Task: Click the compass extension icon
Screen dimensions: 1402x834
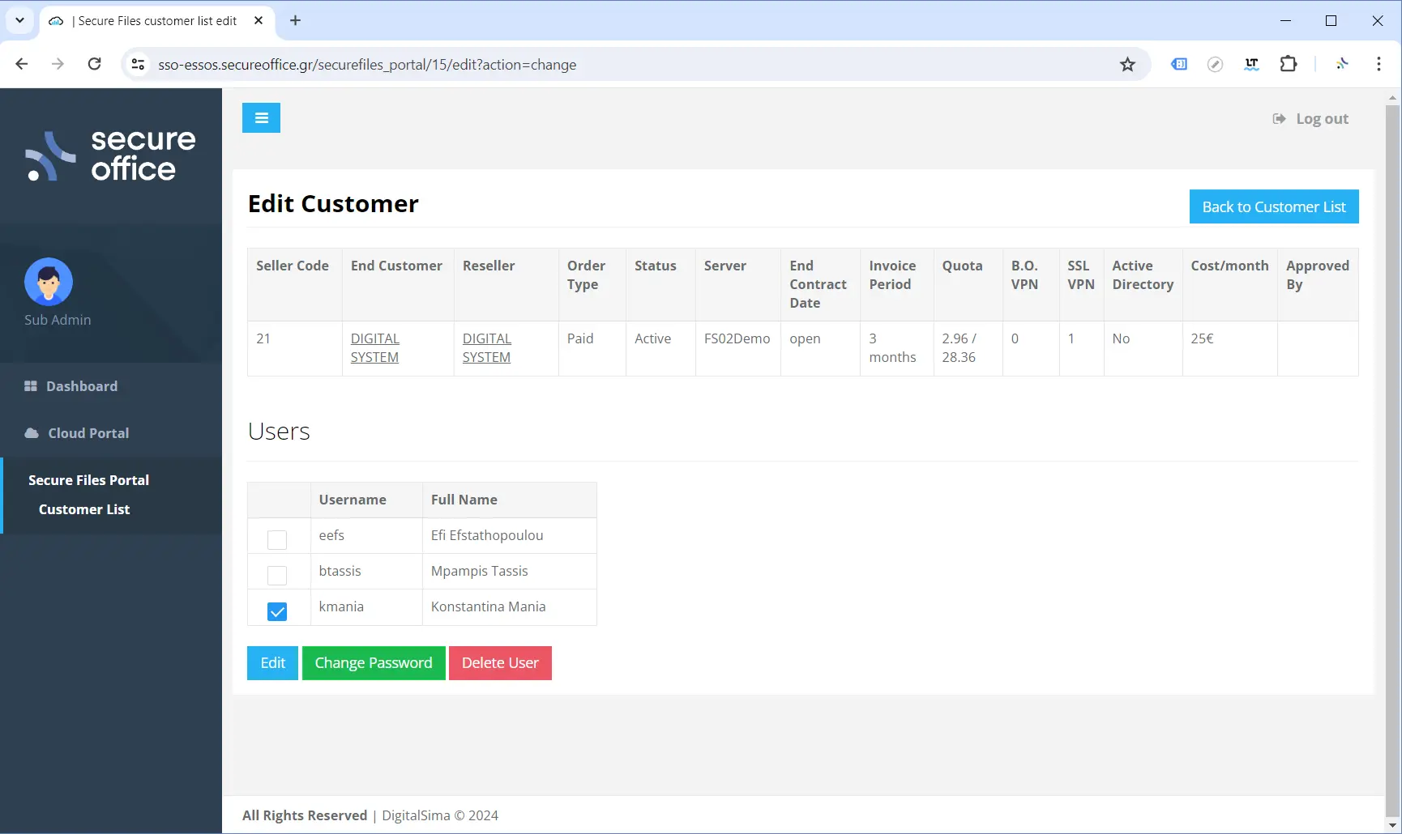Action: (x=1215, y=64)
